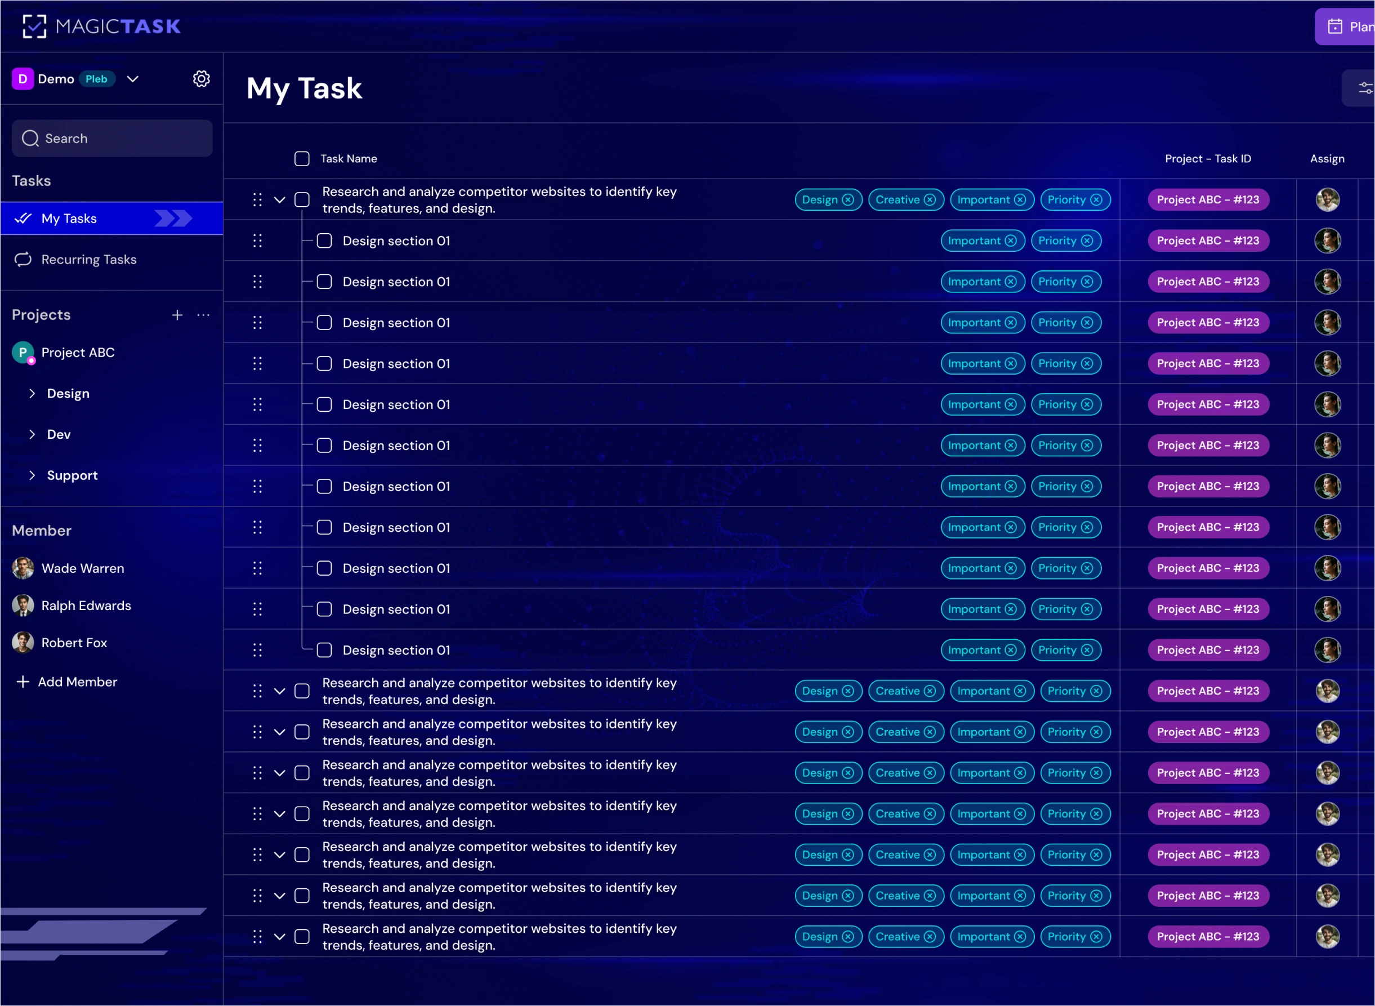Check the first Design section 01 subtask
The image size is (1375, 1006).
pyautogui.click(x=324, y=241)
